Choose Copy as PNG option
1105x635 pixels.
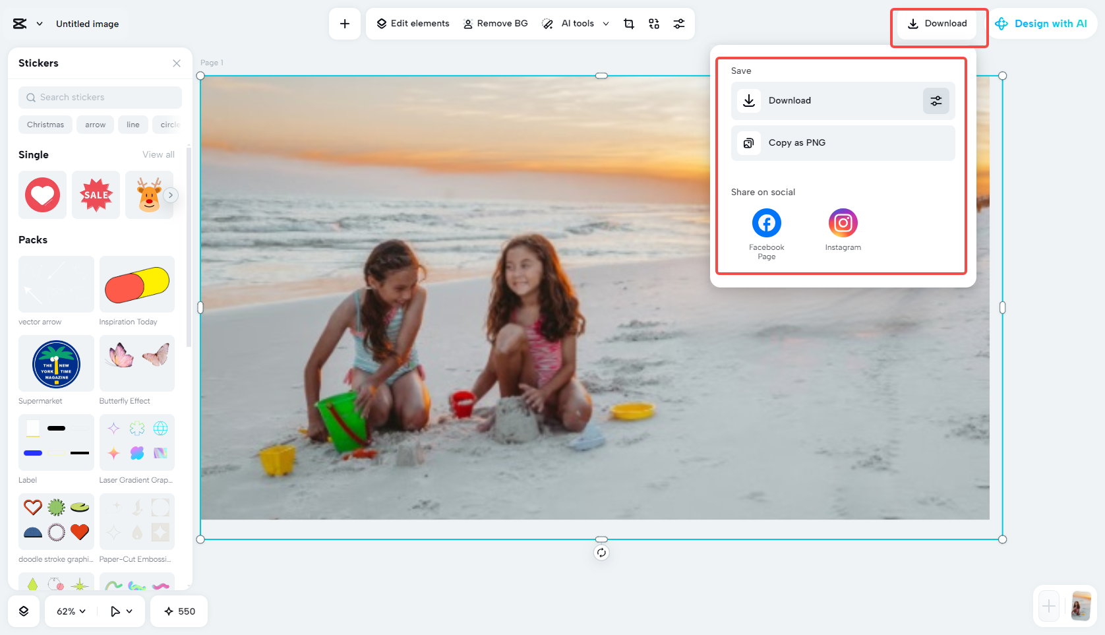pyautogui.click(x=843, y=143)
